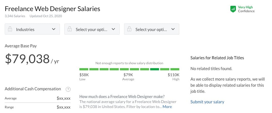This screenshot has width=272, height=113.
Task: Click the lock icon in the Industries dropdown
Action: click(x=10, y=29)
